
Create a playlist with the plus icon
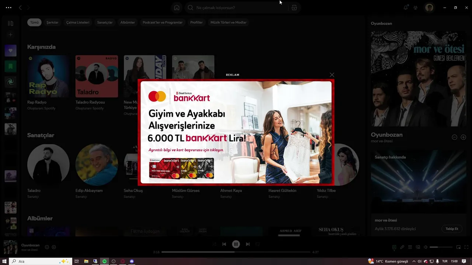[10, 35]
